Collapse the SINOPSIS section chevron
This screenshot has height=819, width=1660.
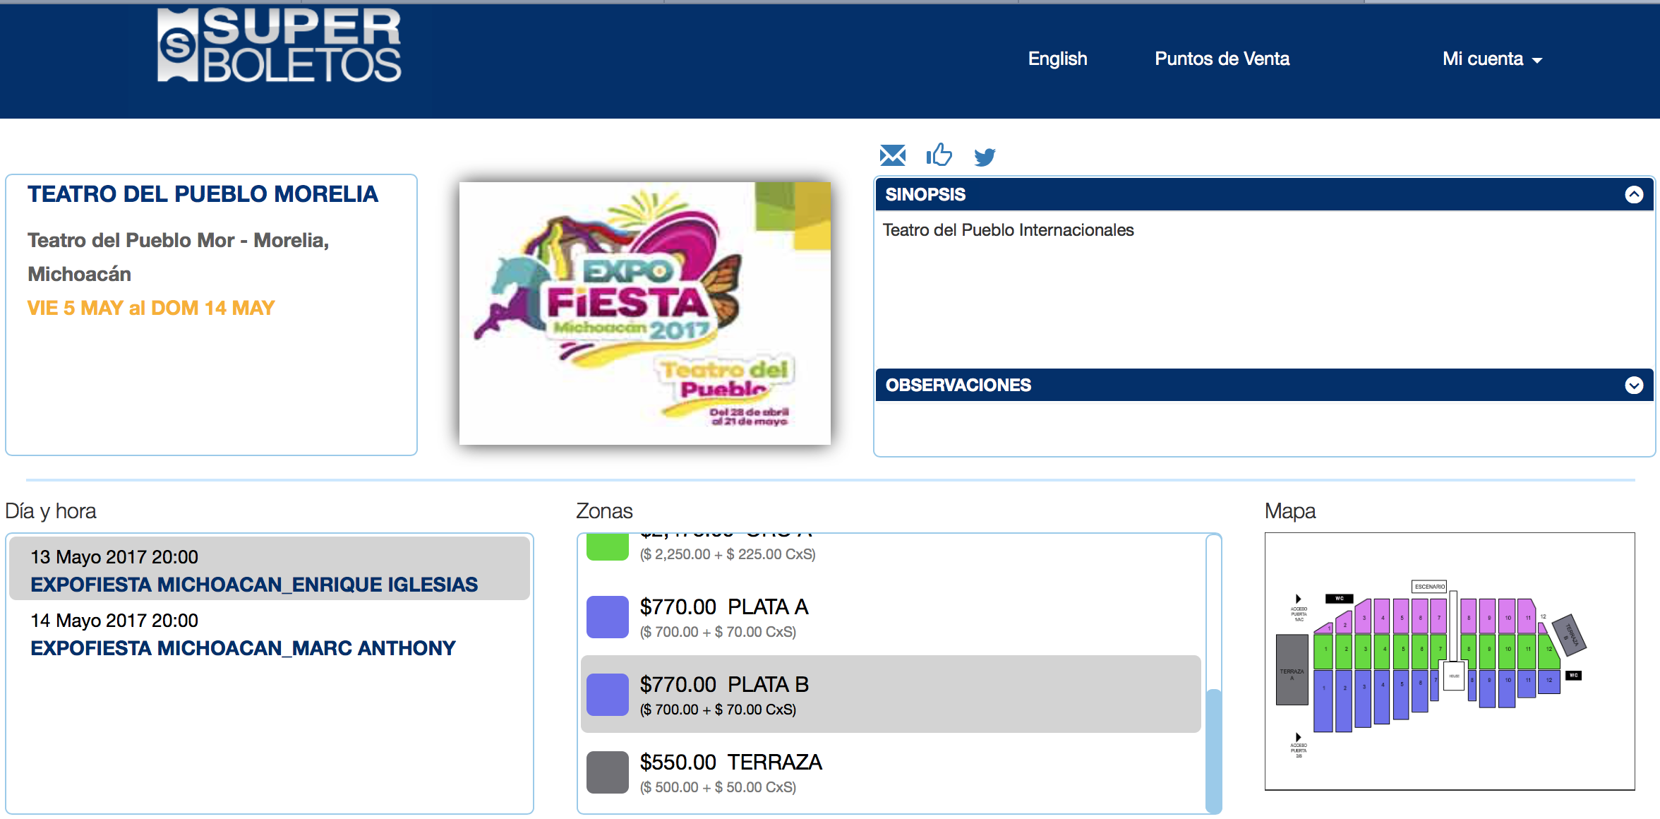pyautogui.click(x=1634, y=194)
